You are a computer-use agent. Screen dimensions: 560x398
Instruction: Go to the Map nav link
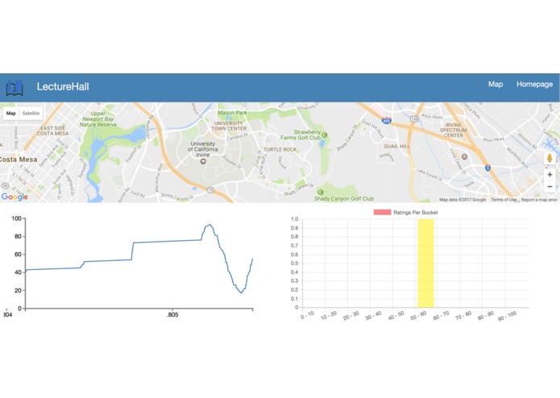click(496, 85)
